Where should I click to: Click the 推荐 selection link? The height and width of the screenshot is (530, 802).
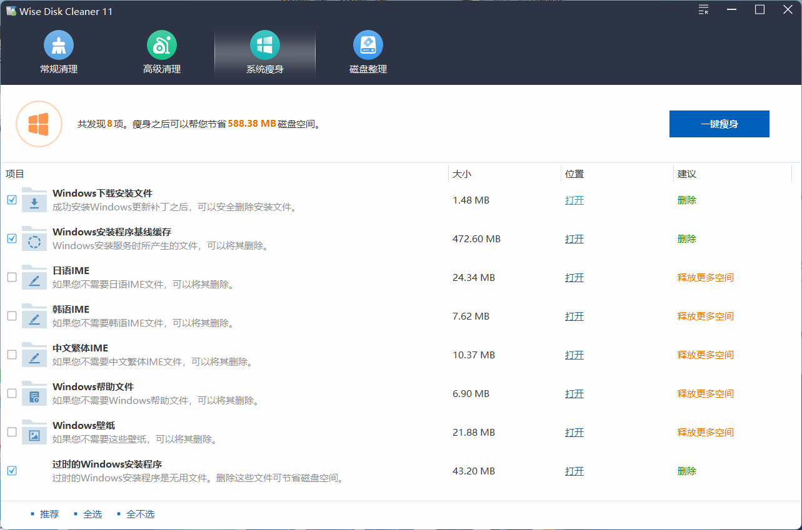49,514
